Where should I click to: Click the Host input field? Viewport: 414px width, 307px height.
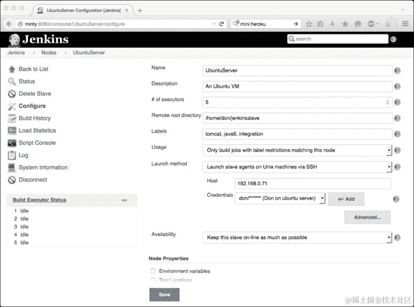(x=313, y=183)
